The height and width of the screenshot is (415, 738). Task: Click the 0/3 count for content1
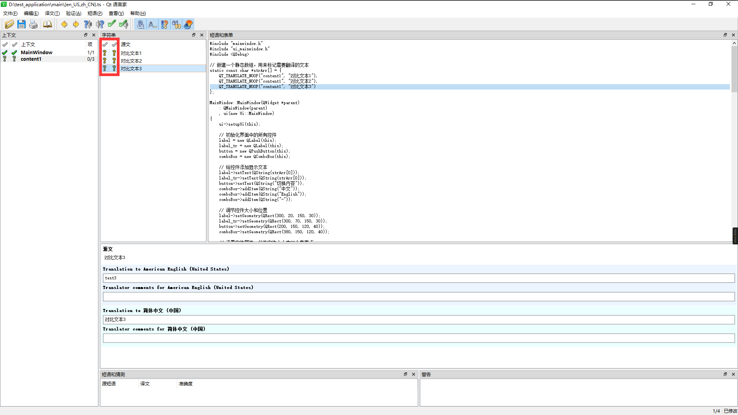(91, 59)
